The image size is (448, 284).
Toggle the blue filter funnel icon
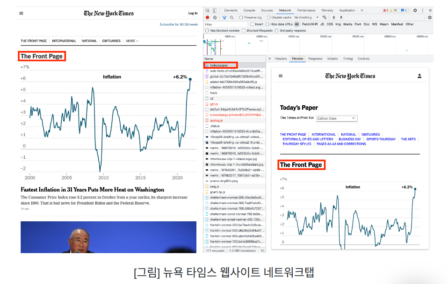pos(224,17)
